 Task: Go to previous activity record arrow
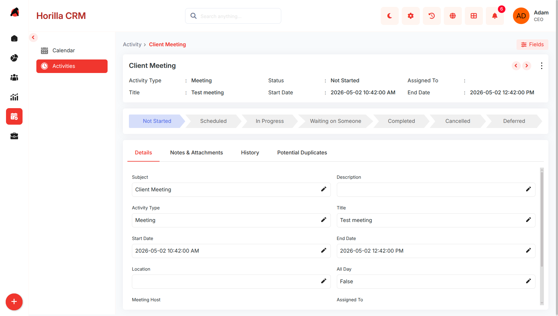coord(516,66)
